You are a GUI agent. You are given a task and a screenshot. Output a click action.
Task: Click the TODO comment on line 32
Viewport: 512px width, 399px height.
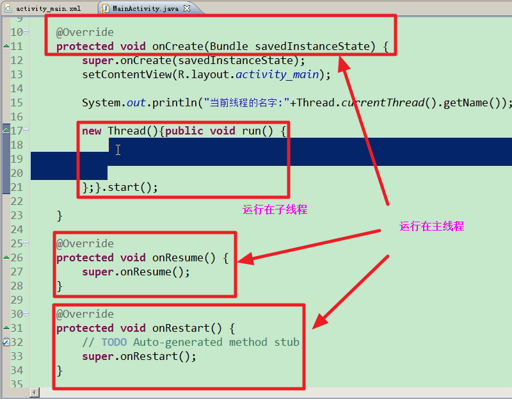pos(191,342)
